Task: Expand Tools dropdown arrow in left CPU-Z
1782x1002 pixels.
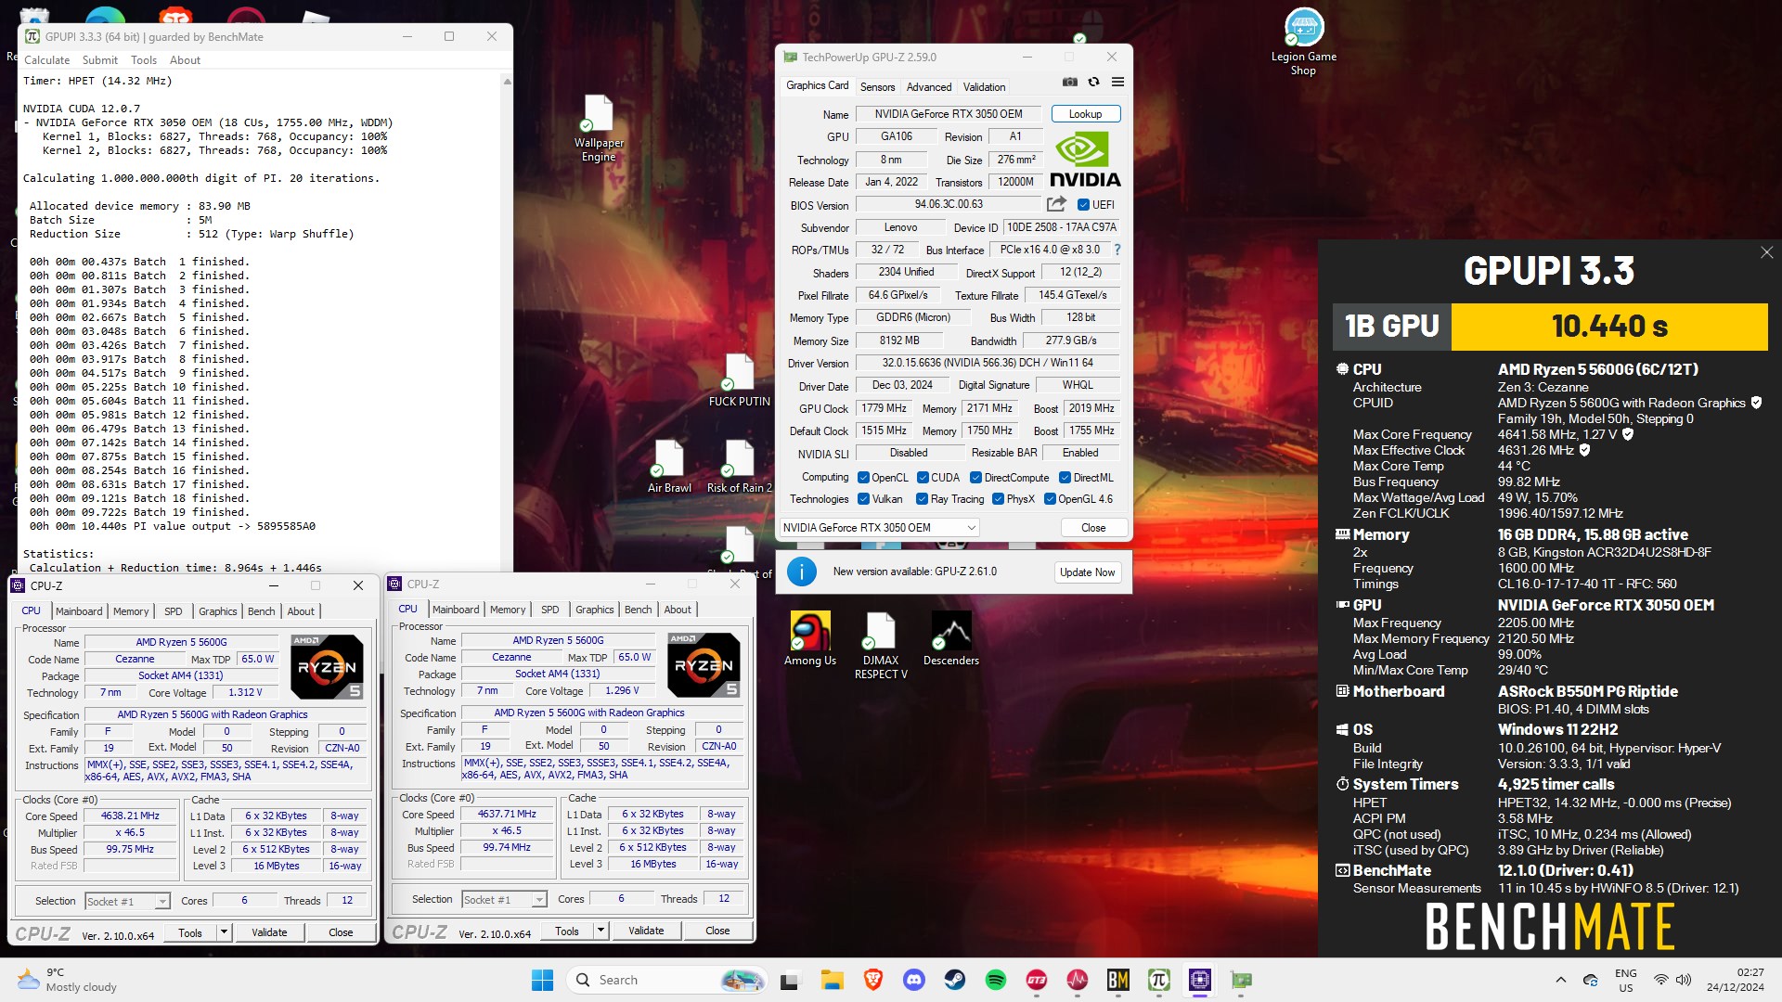Action: [x=224, y=932]
